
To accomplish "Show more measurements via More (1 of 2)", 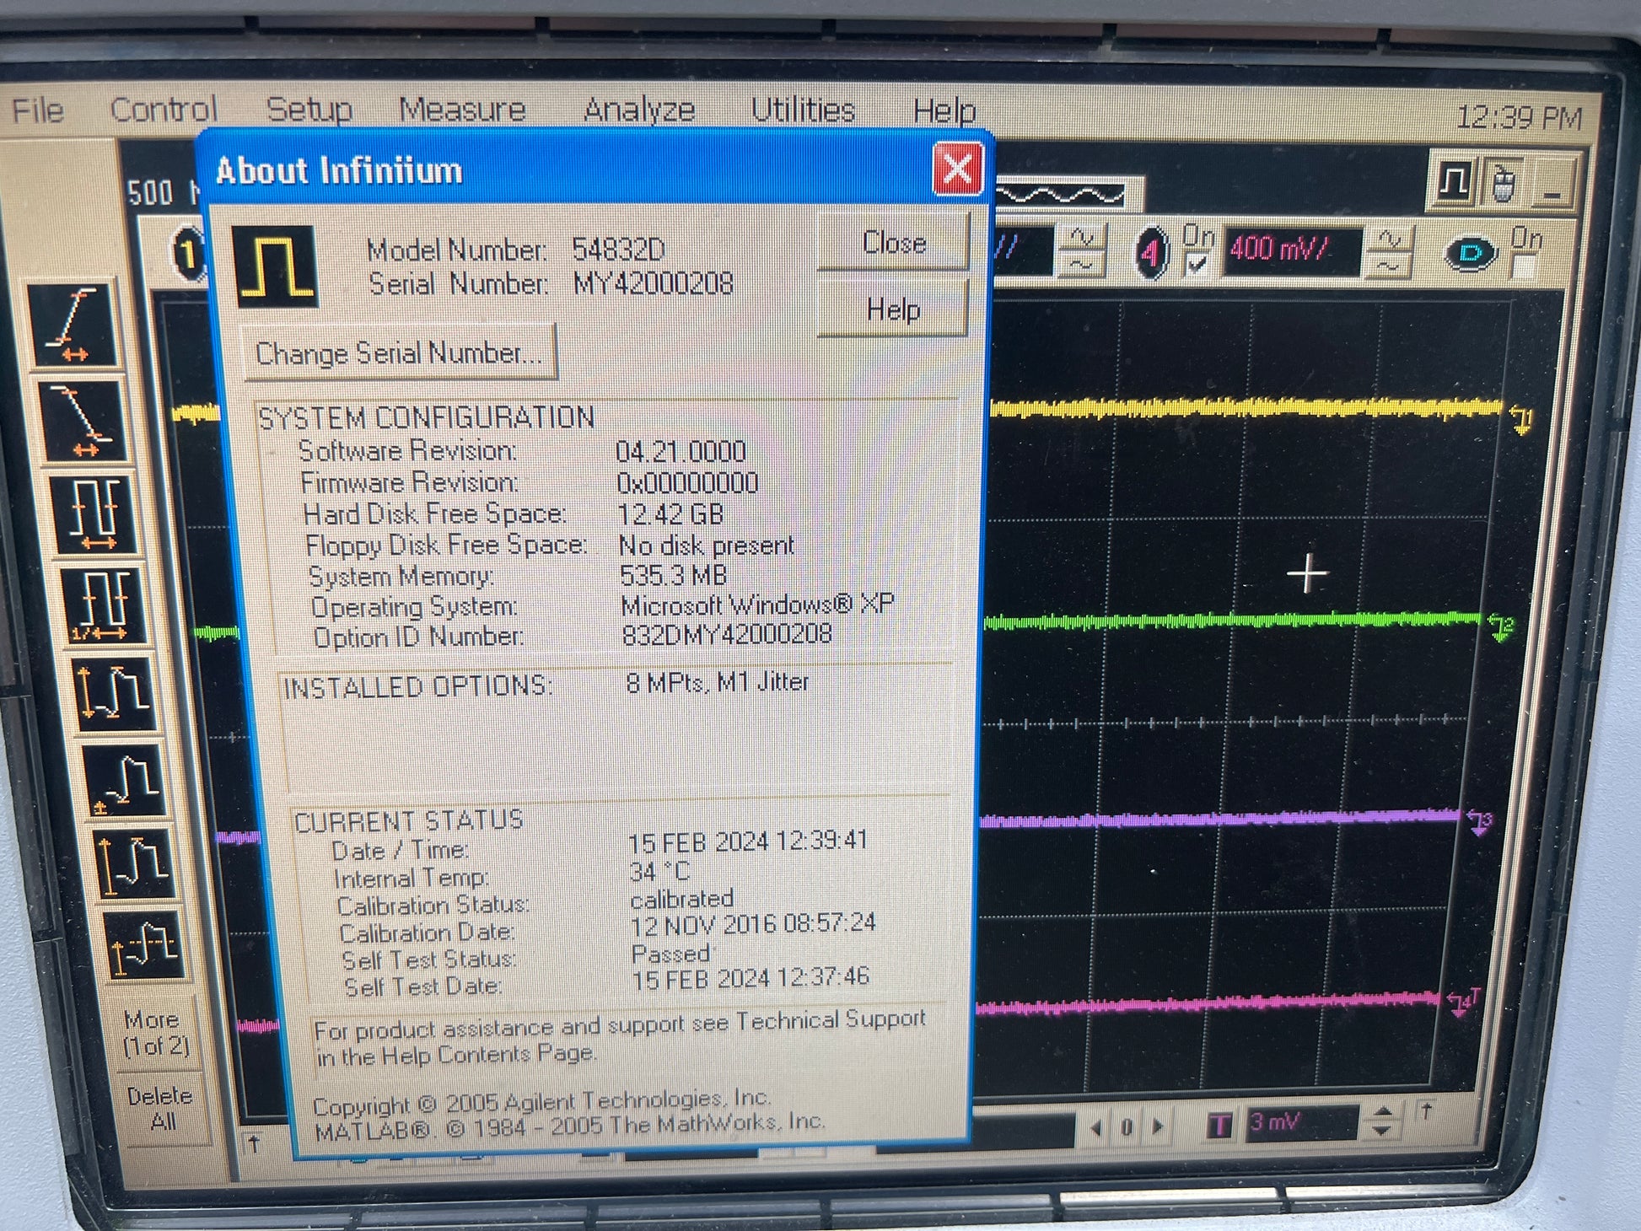I will pos(157,1032).
